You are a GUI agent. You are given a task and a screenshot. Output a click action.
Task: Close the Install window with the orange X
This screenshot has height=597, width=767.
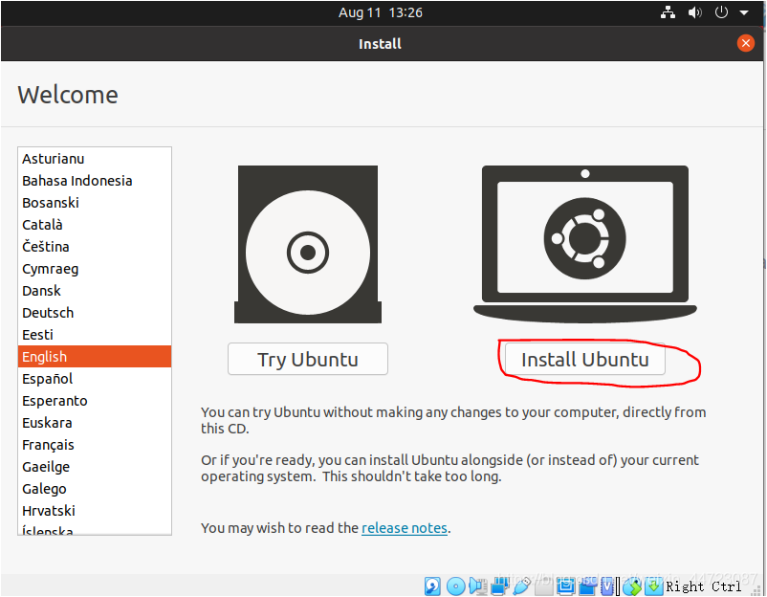745,43
